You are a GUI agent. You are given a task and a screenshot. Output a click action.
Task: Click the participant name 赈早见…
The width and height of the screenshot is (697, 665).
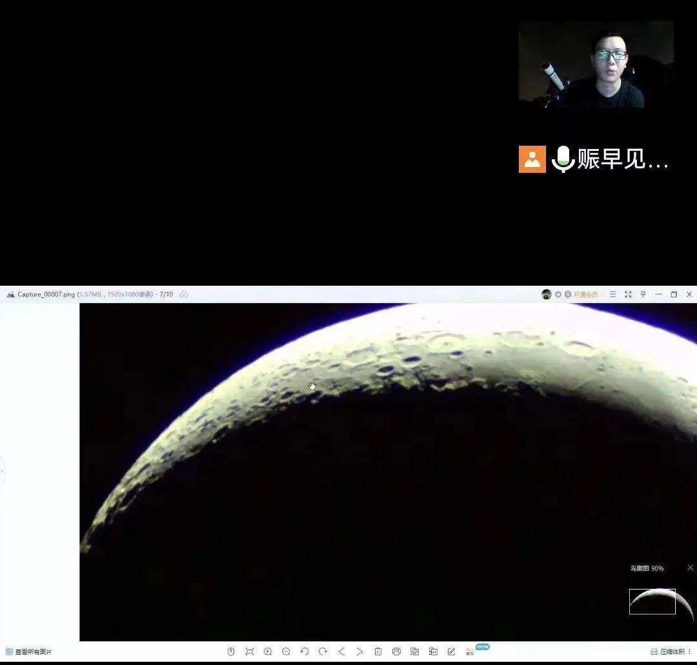click(623, 159)
